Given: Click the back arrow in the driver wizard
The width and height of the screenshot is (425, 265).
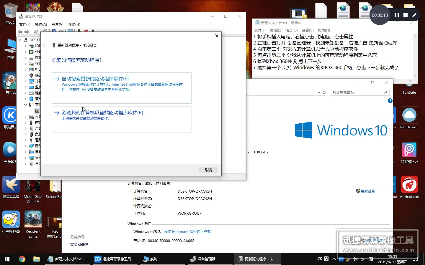Looking at the screenshot, I should (45, 45).
